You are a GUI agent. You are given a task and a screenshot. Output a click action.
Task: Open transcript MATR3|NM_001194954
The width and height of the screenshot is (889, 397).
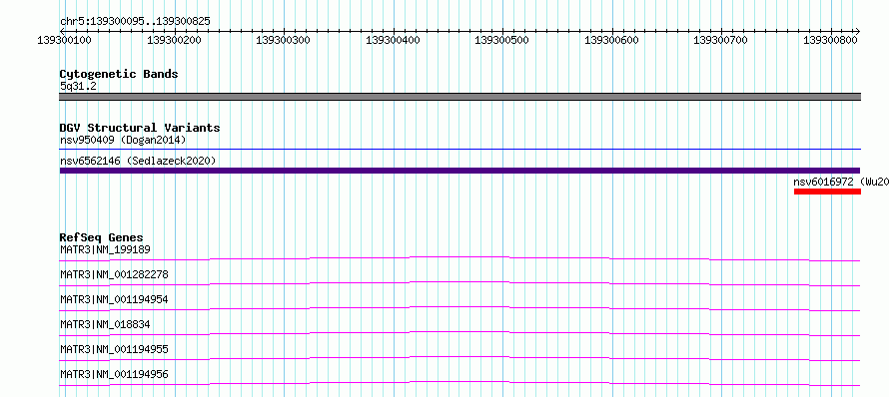coord(114,299)
